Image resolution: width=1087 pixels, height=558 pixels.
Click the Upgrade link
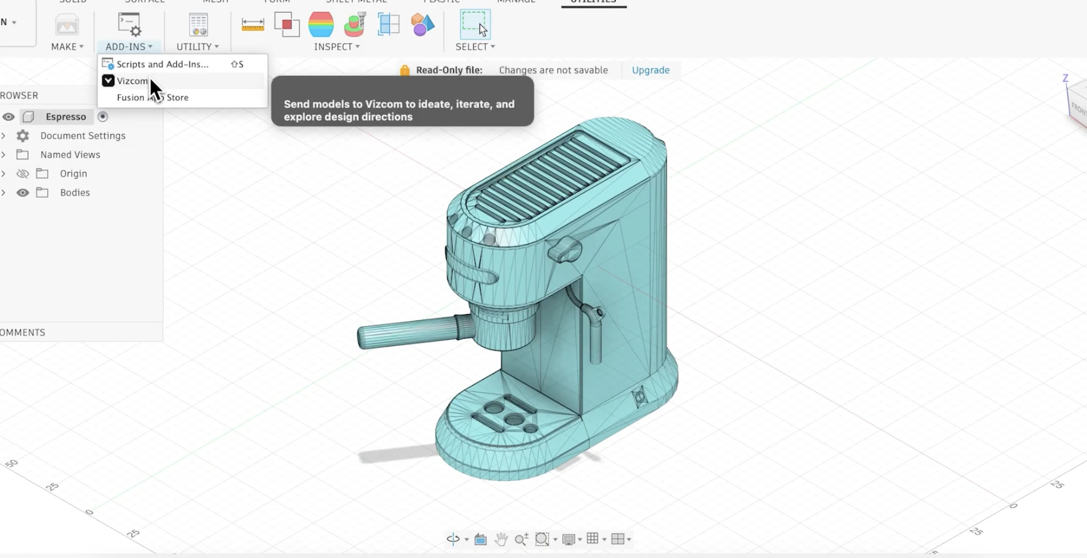[651, 70]
